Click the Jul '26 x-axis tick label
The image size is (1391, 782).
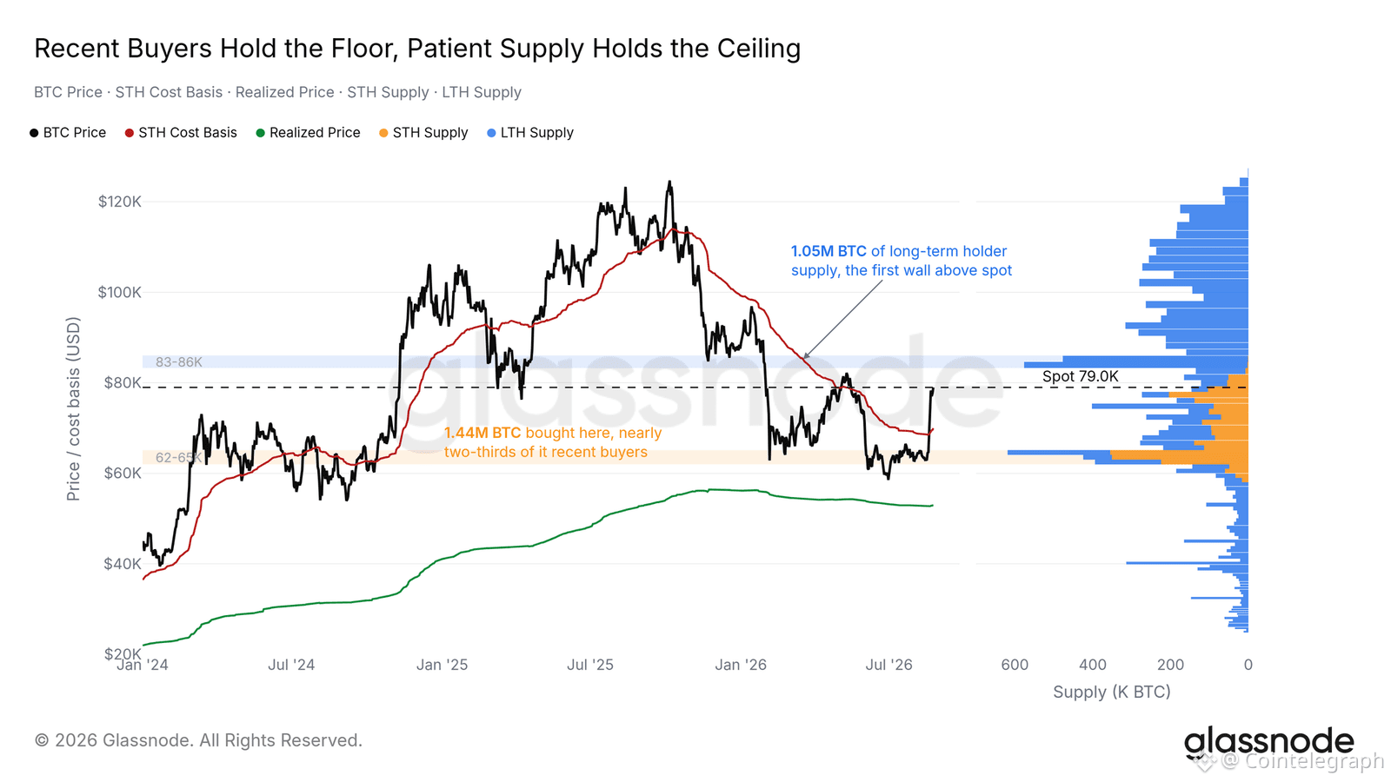[x=889, y=665]
